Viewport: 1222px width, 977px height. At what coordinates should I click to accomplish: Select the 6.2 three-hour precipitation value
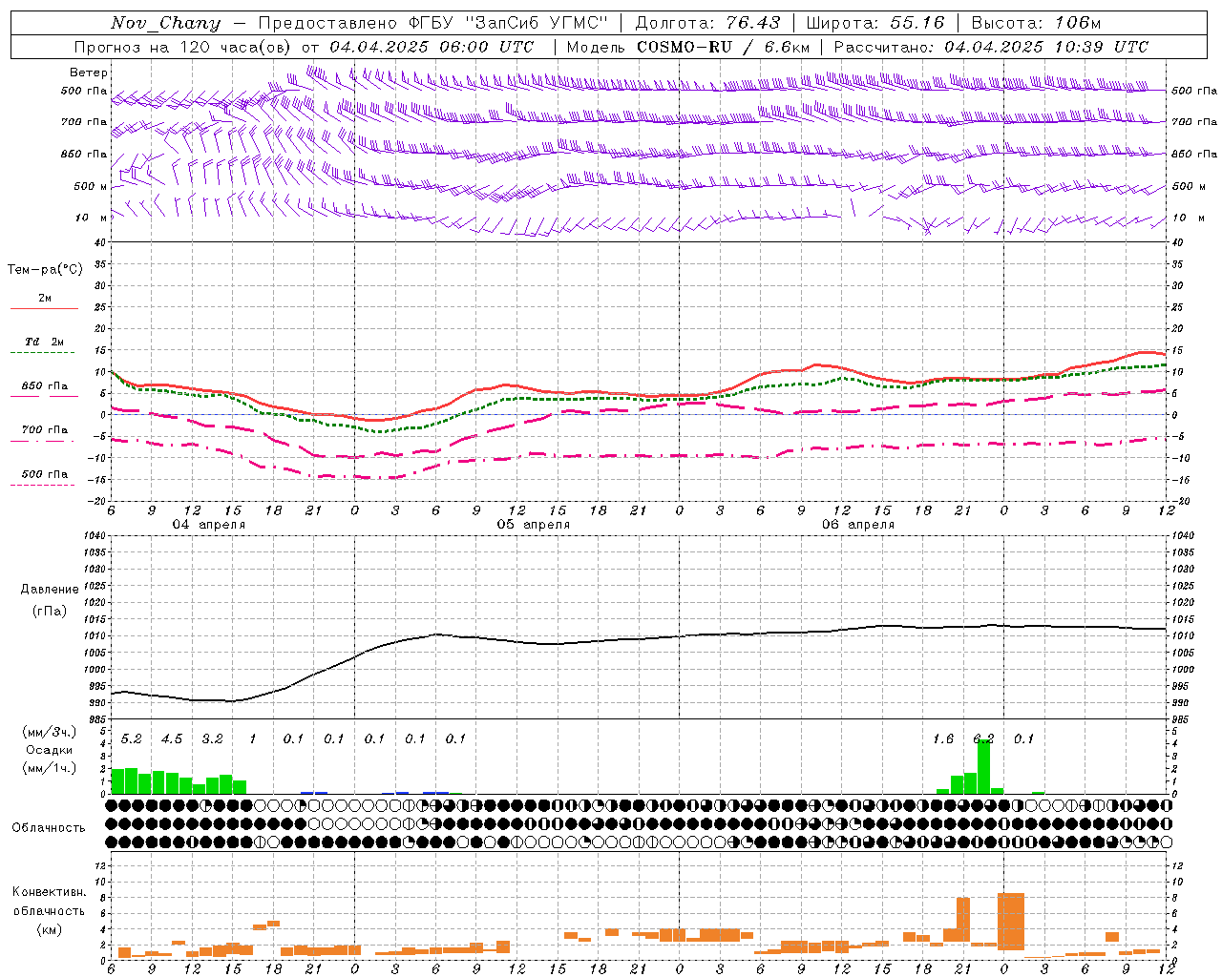(983, 739)
